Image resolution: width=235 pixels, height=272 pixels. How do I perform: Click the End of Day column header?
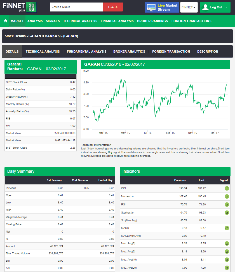105,180
